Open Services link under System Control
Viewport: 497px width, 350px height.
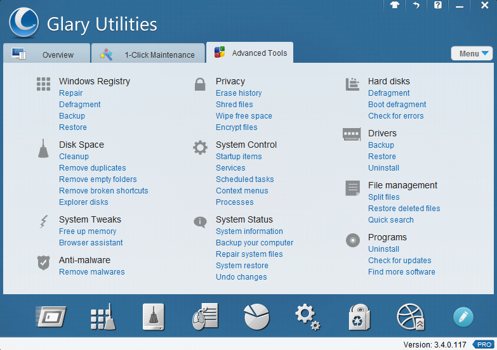click(230, 168)
